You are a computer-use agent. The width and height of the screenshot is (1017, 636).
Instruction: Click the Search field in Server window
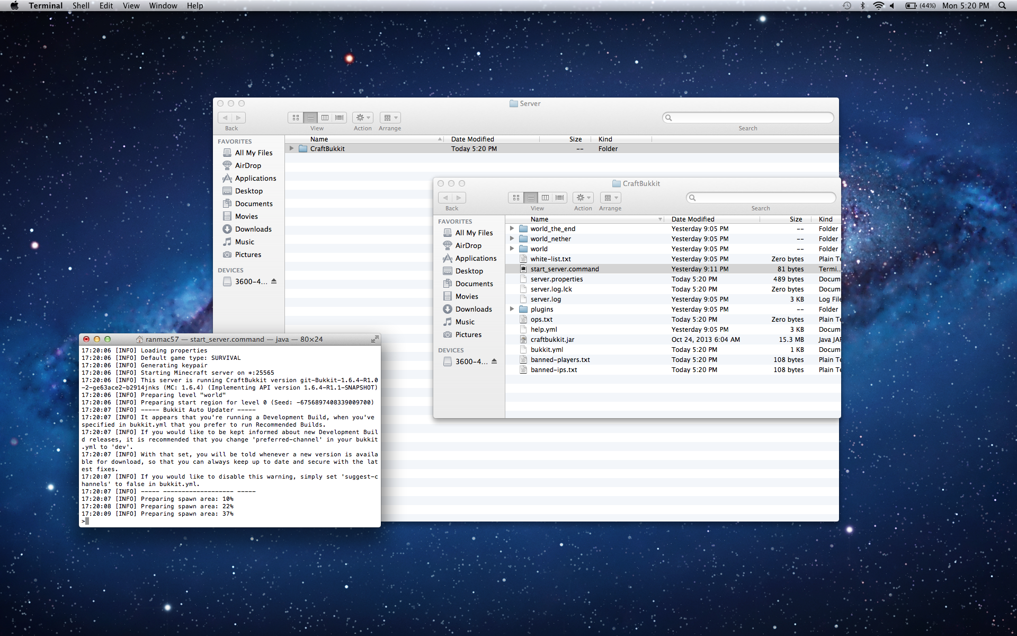748,118
